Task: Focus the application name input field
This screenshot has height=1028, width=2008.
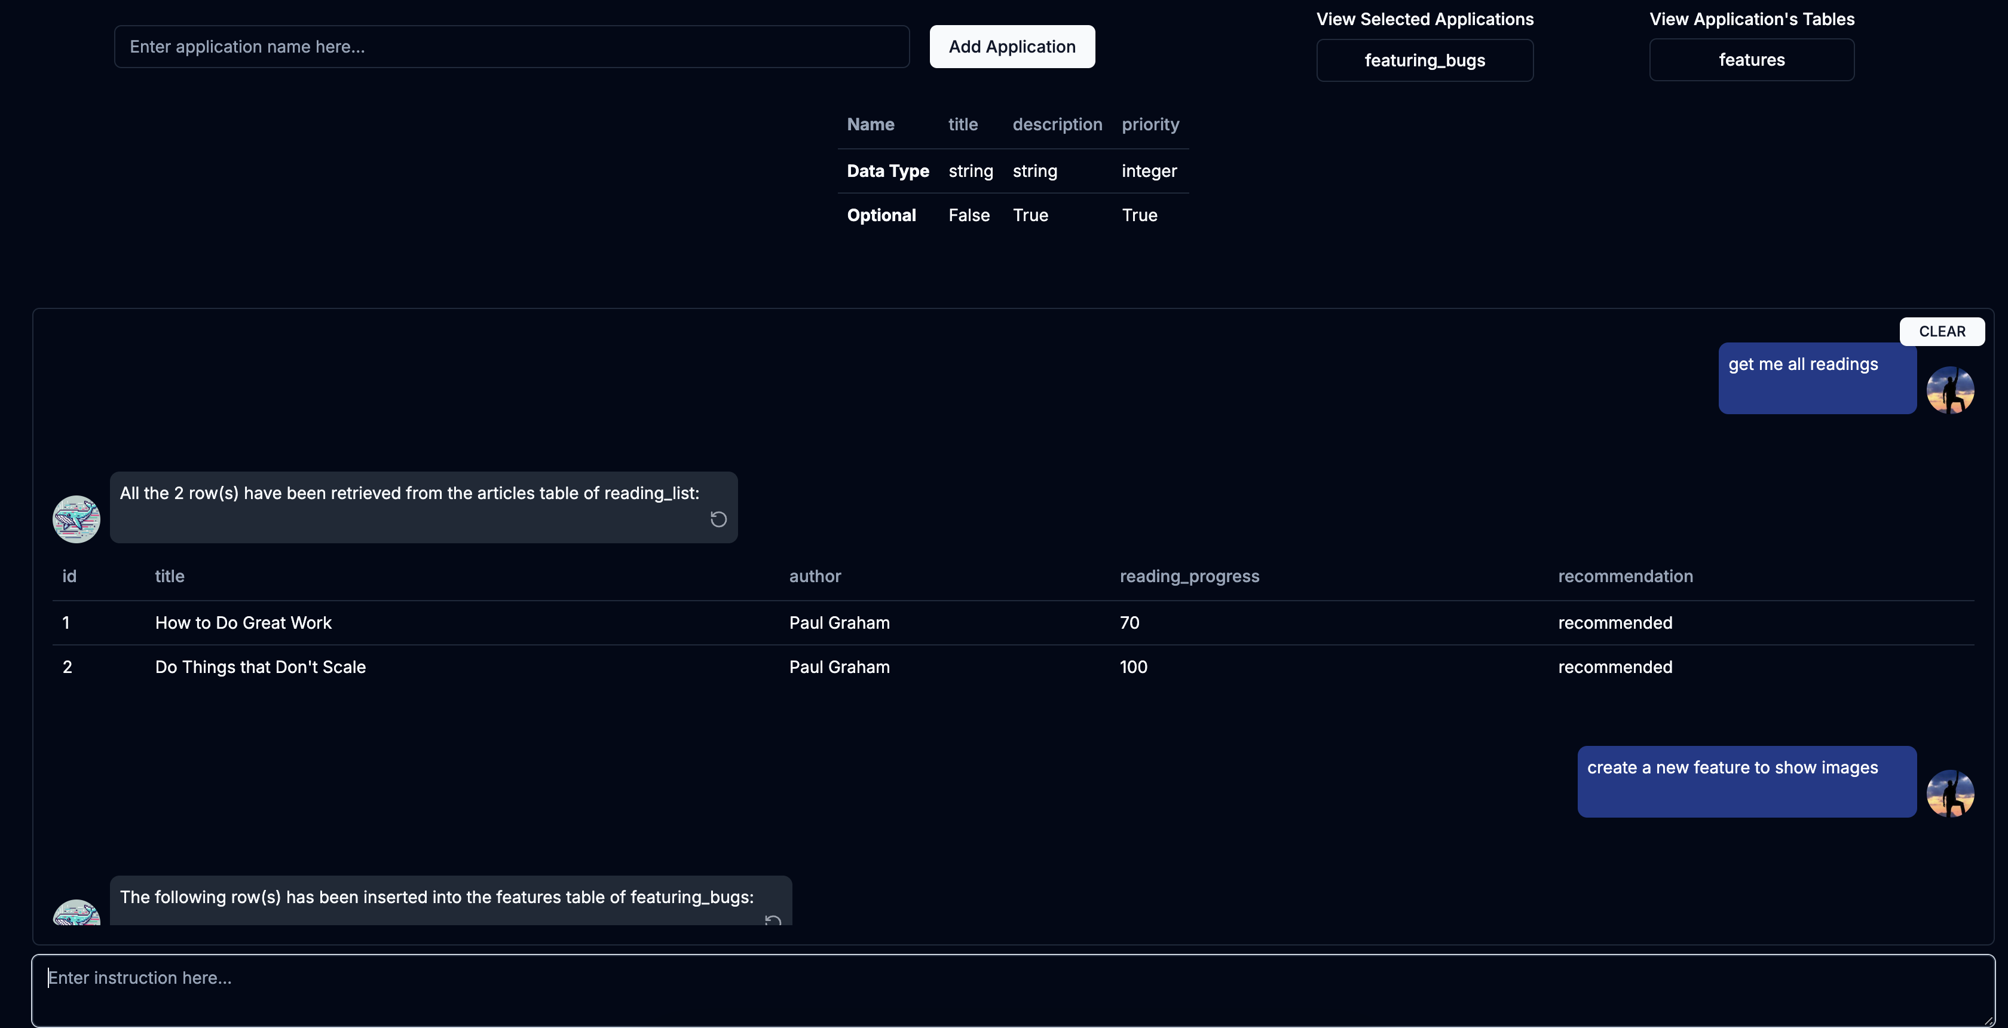Action: tap(512, 47)
